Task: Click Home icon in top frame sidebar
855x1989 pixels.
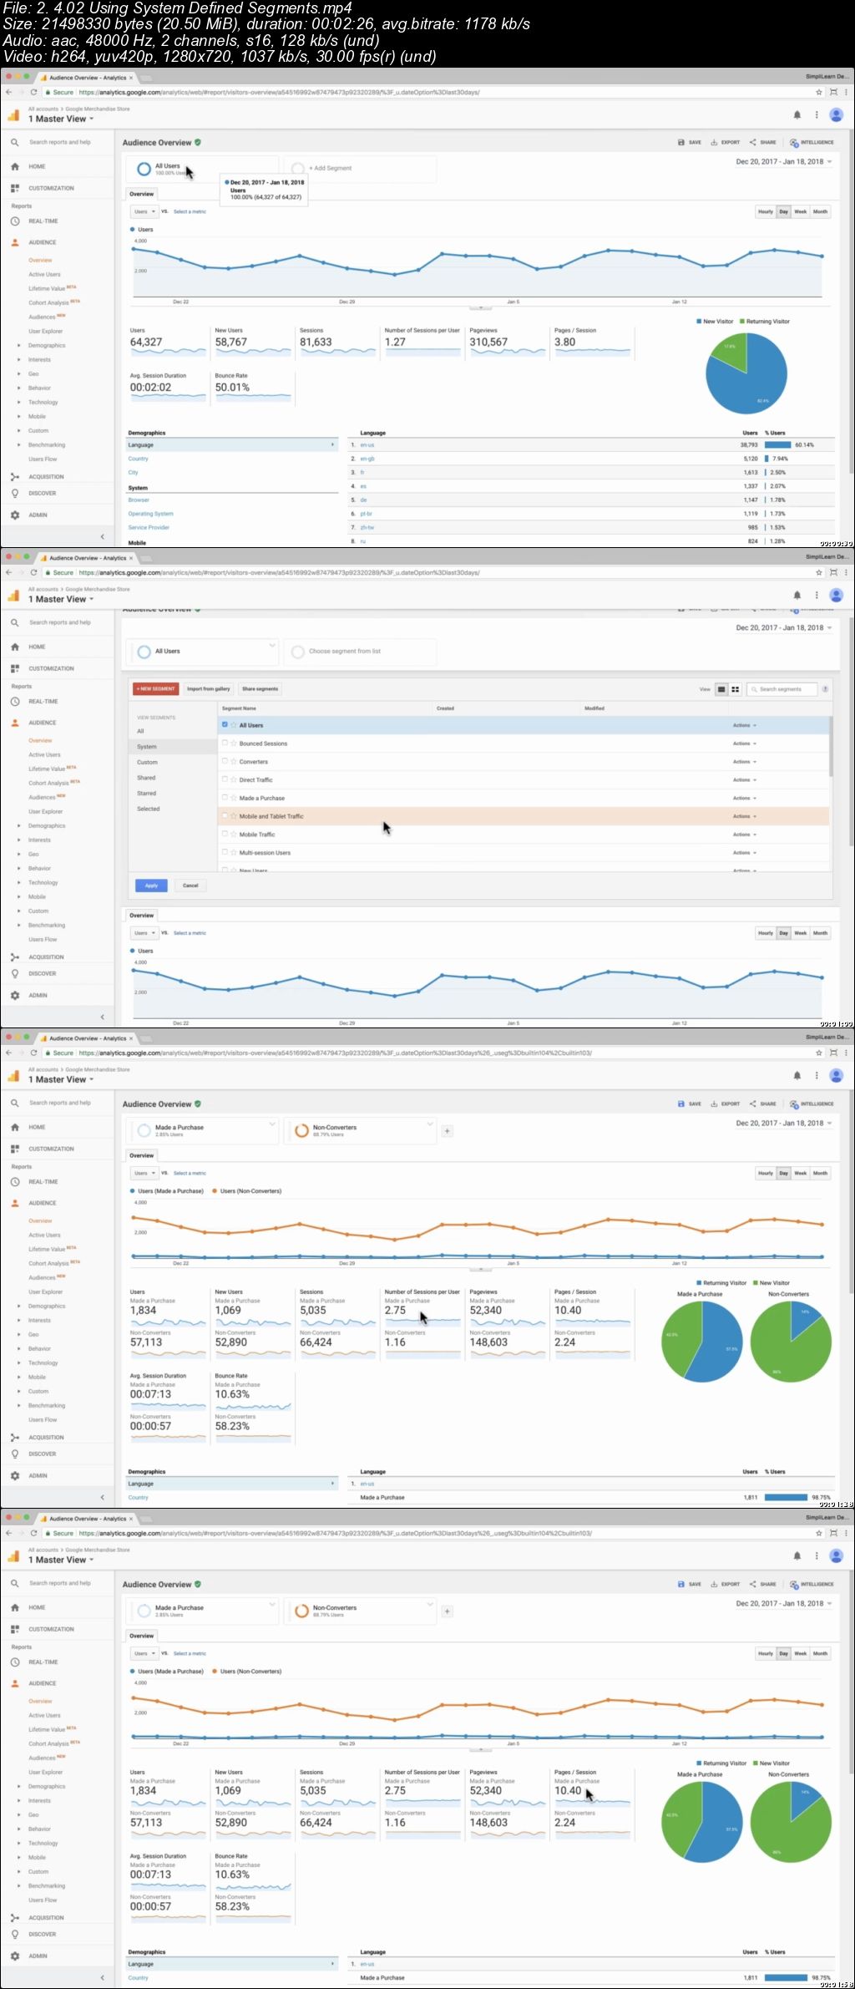Action: point(15,166)
